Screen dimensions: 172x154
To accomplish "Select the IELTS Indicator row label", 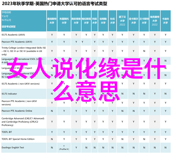I will (x=9, y=94).
